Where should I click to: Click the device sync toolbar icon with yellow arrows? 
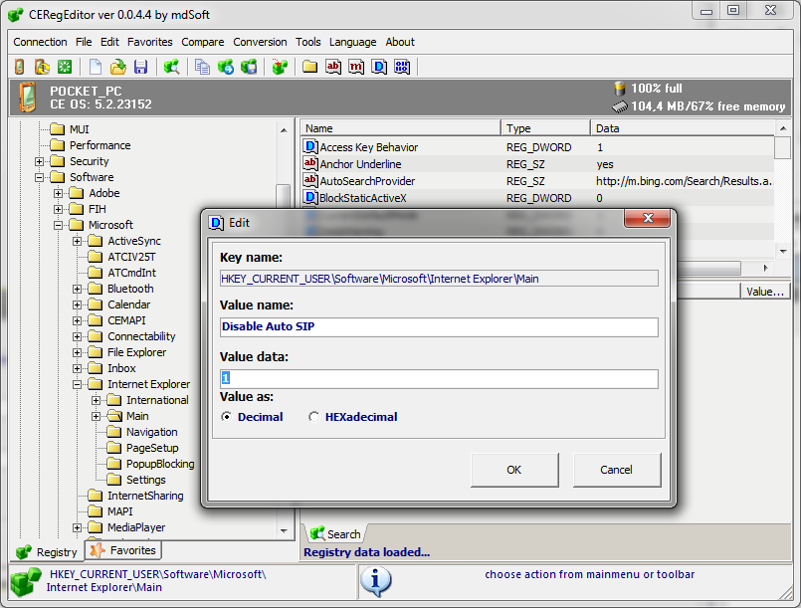click(x=42, y=67)
